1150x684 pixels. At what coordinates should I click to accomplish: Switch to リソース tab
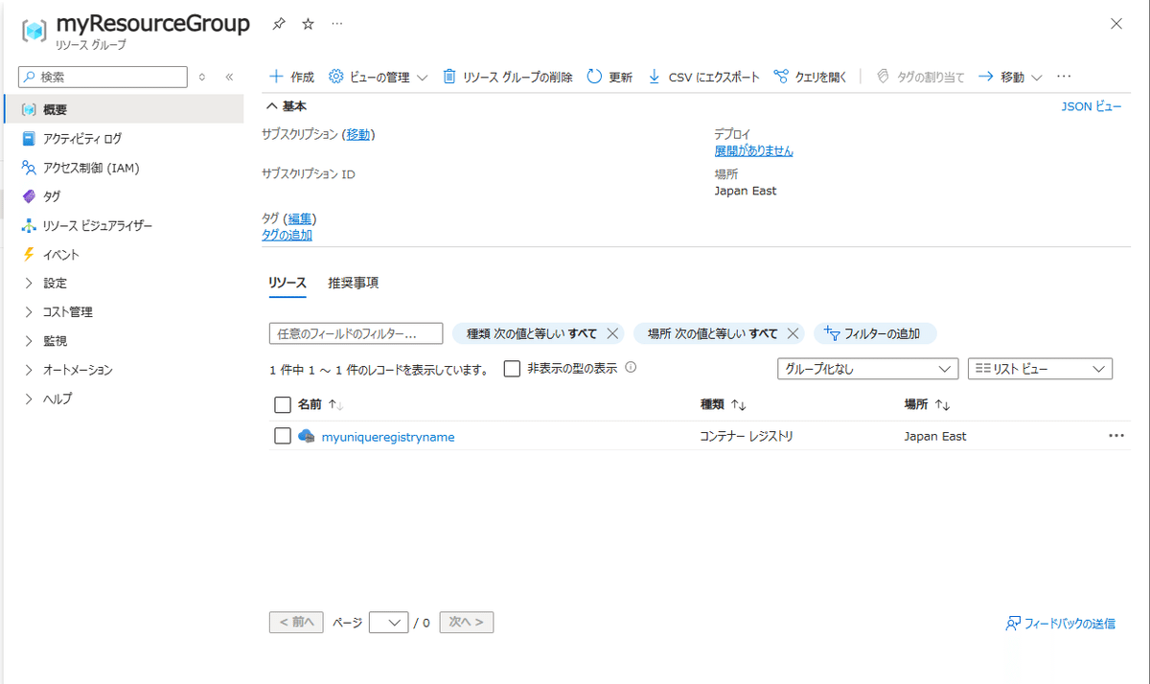pyautogui.click(x=287, y=283)
